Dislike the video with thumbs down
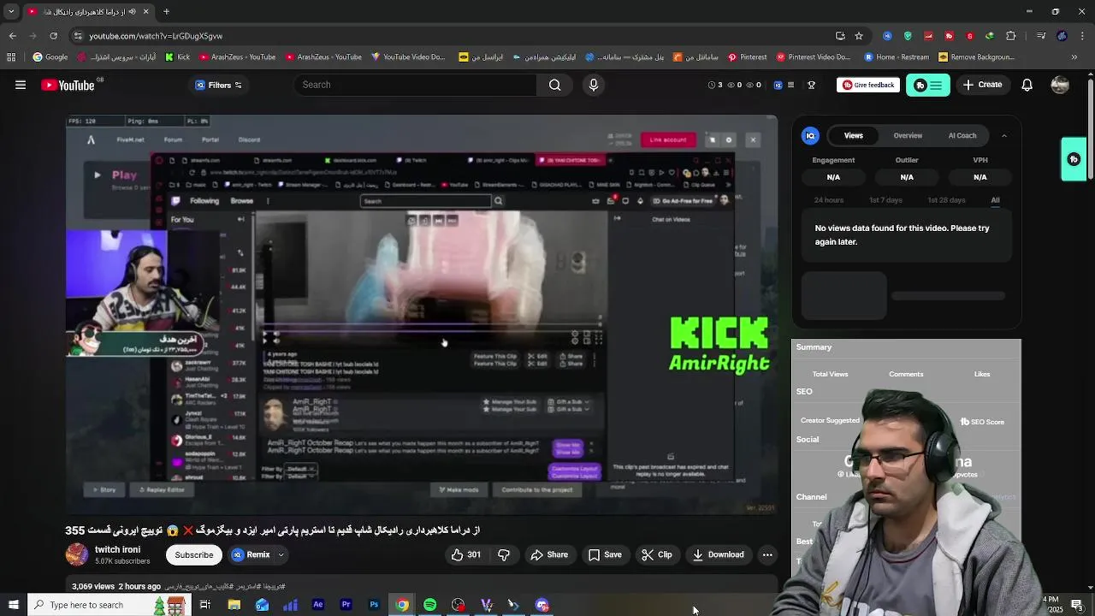Viewport: 1095px width, 616px height. [504, 554]
